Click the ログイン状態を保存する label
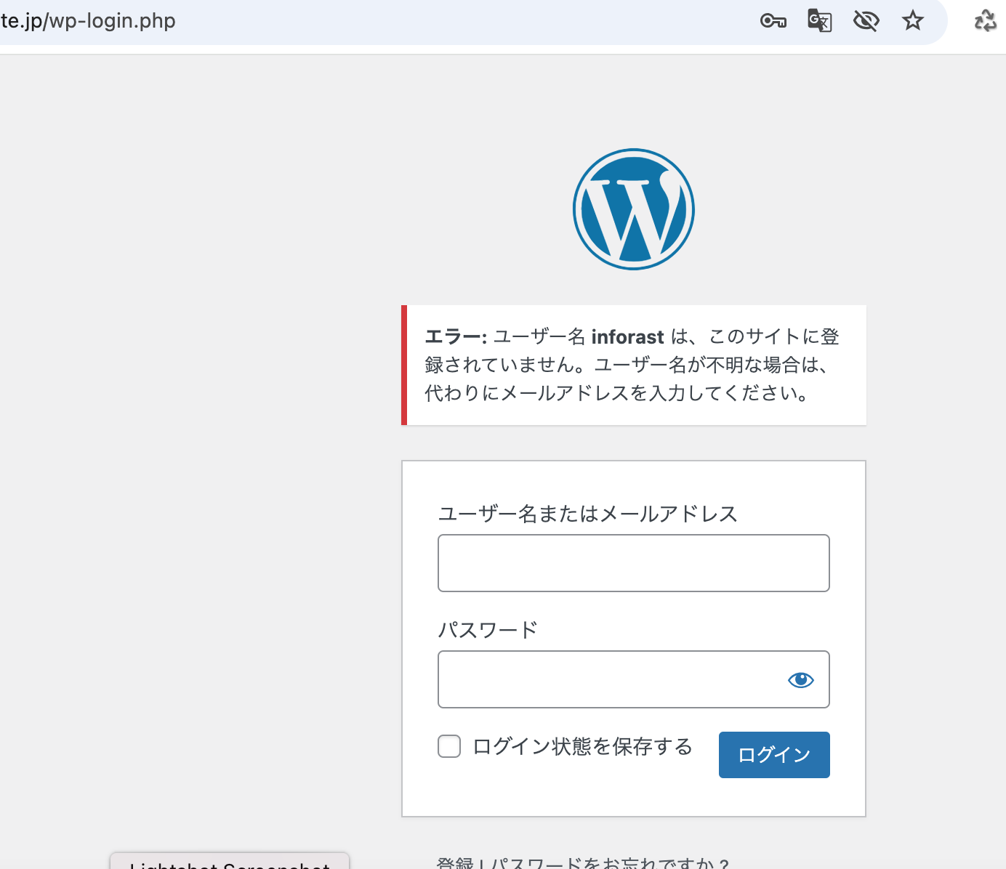1006x869 pixels. [x=582, y=746]
